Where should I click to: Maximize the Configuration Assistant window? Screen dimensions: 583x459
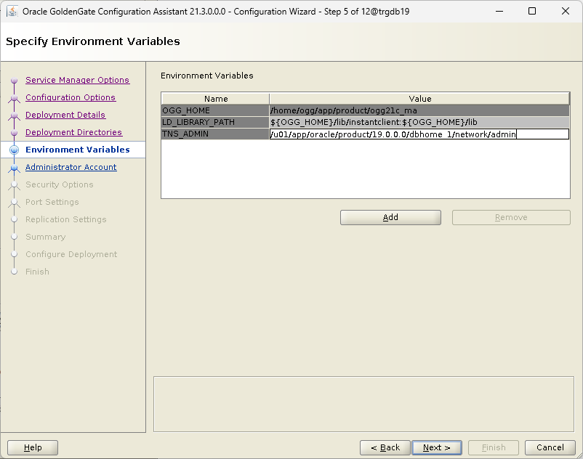[x=532, y=11]
